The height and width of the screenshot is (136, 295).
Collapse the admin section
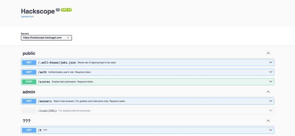(x=268, y=92)
